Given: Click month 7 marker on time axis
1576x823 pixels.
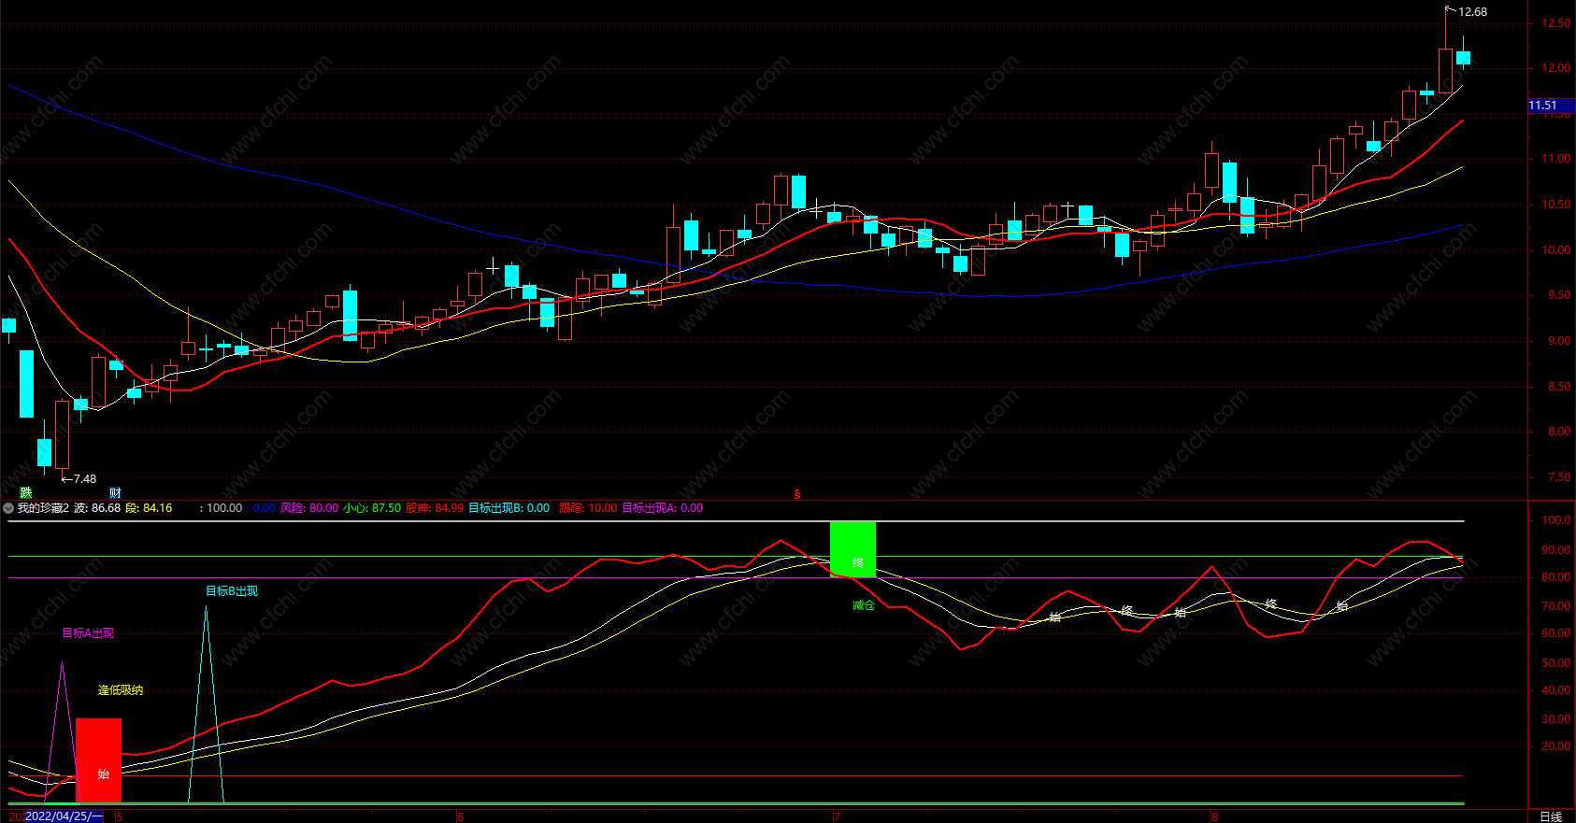Looking at the screenshot, I should [837, 817].
